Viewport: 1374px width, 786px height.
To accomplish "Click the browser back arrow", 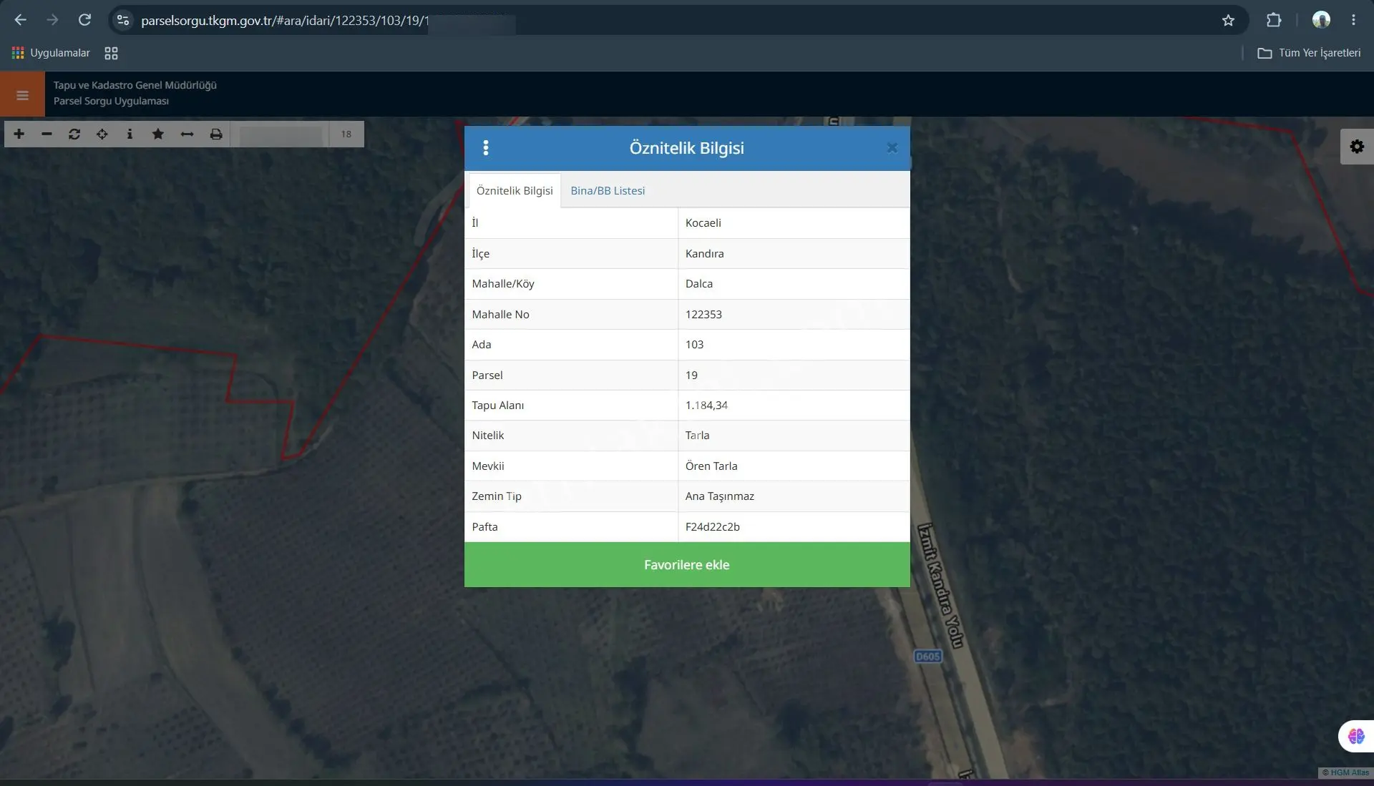I will coord(20,20).
